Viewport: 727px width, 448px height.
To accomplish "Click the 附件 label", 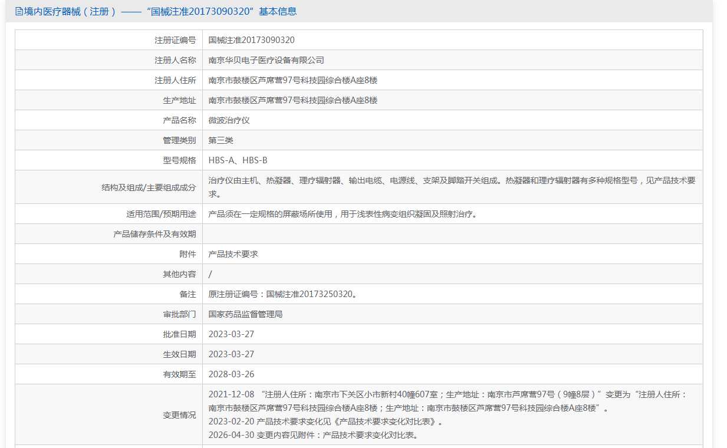I will (x=187, y=254).
